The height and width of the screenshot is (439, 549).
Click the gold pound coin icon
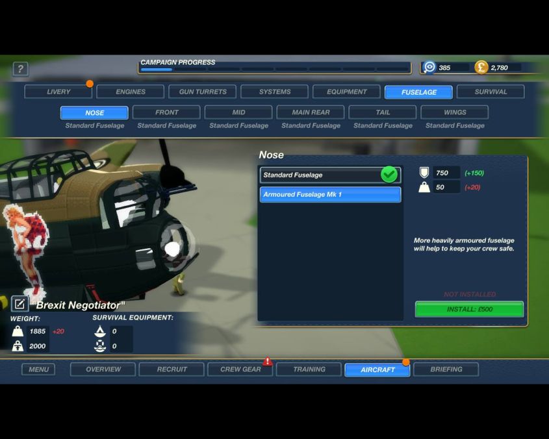481,68
